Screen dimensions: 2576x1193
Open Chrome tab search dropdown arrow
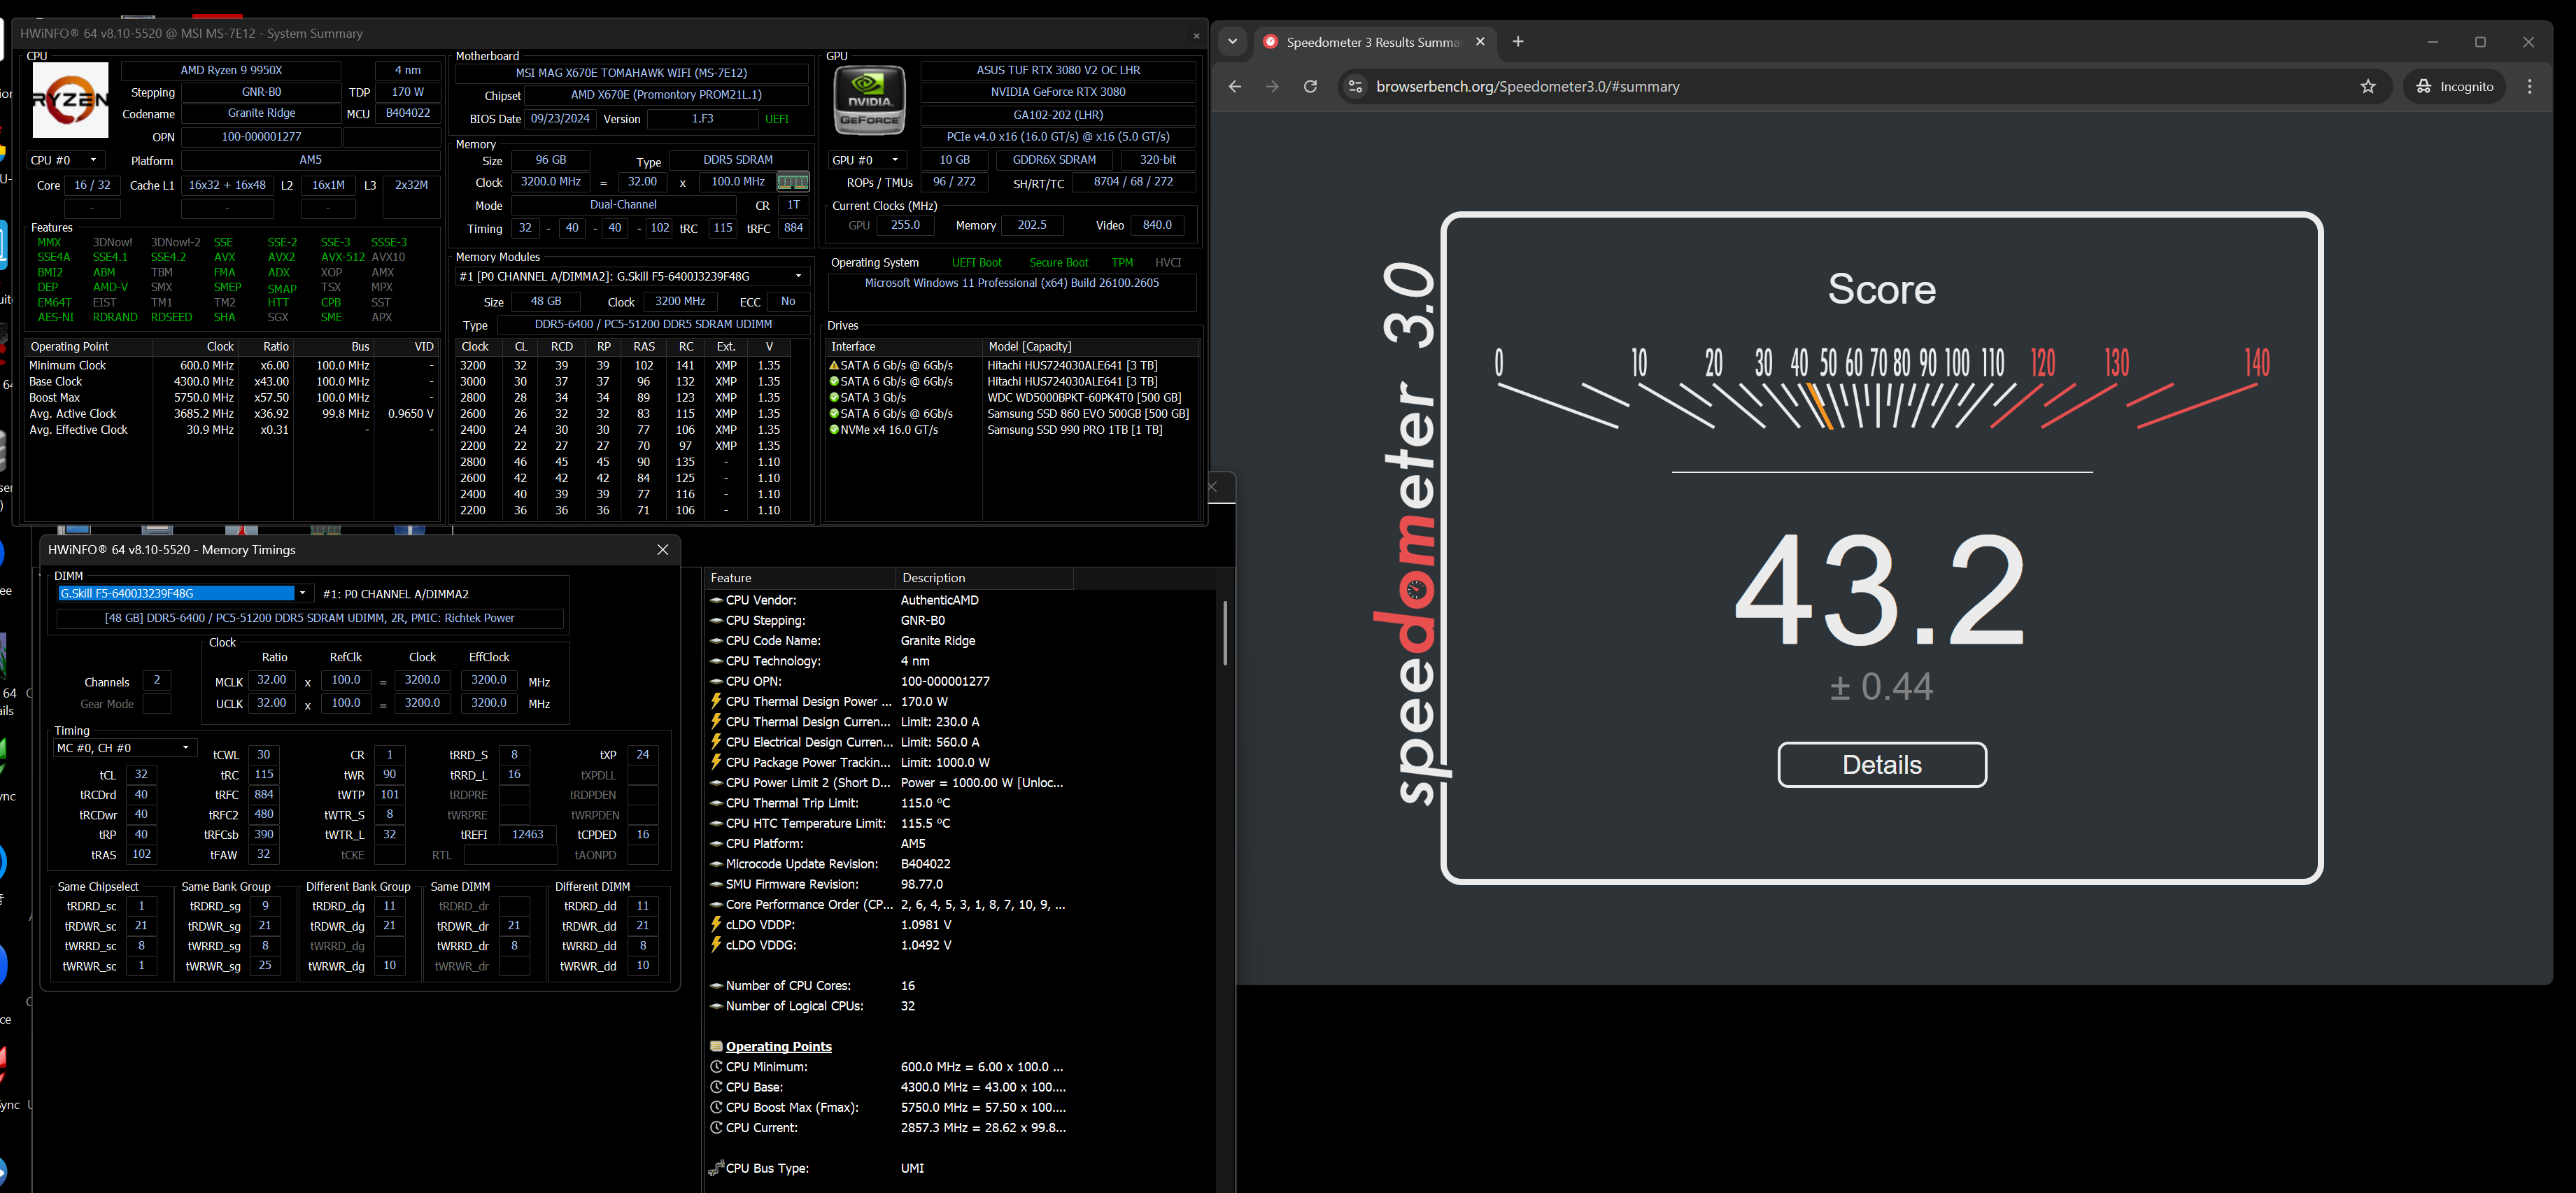(x=1232, y=41)
